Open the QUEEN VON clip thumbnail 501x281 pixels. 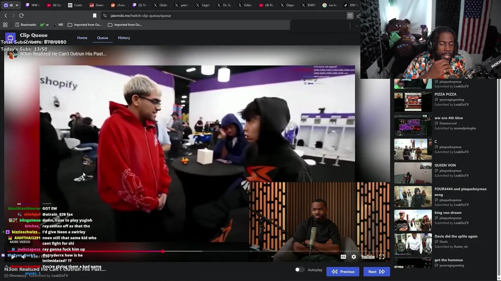pos(413,173)
